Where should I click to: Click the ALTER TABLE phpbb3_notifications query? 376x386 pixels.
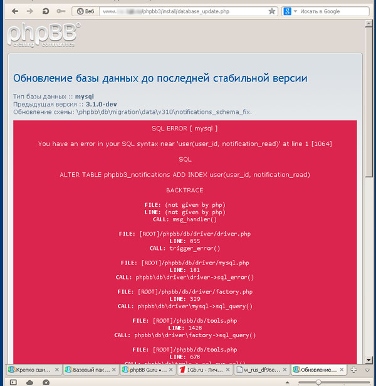185,175
